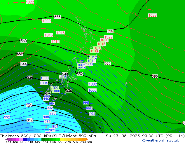Click the dark blue swatch in thickness legend
This screenshot has height=143, width=185.
[25, 139]
